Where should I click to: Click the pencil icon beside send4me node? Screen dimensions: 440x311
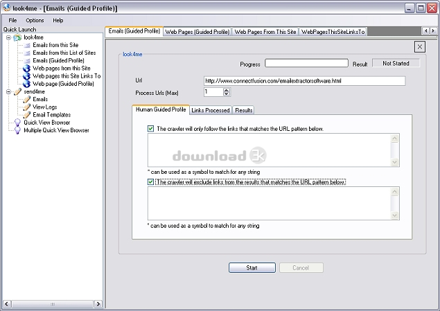click(17, 91)
